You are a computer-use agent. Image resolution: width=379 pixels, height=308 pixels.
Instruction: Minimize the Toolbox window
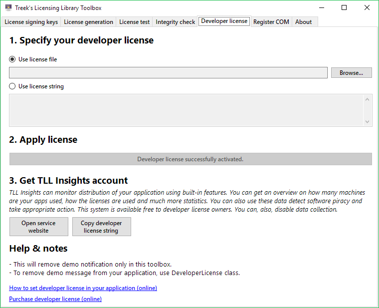(x=322, y=8)
